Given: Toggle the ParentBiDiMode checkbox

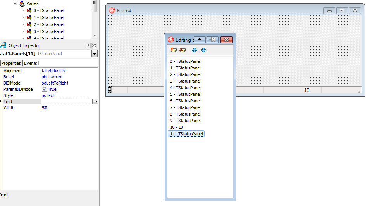Looking at the screenshot, I should pos(44,89).
